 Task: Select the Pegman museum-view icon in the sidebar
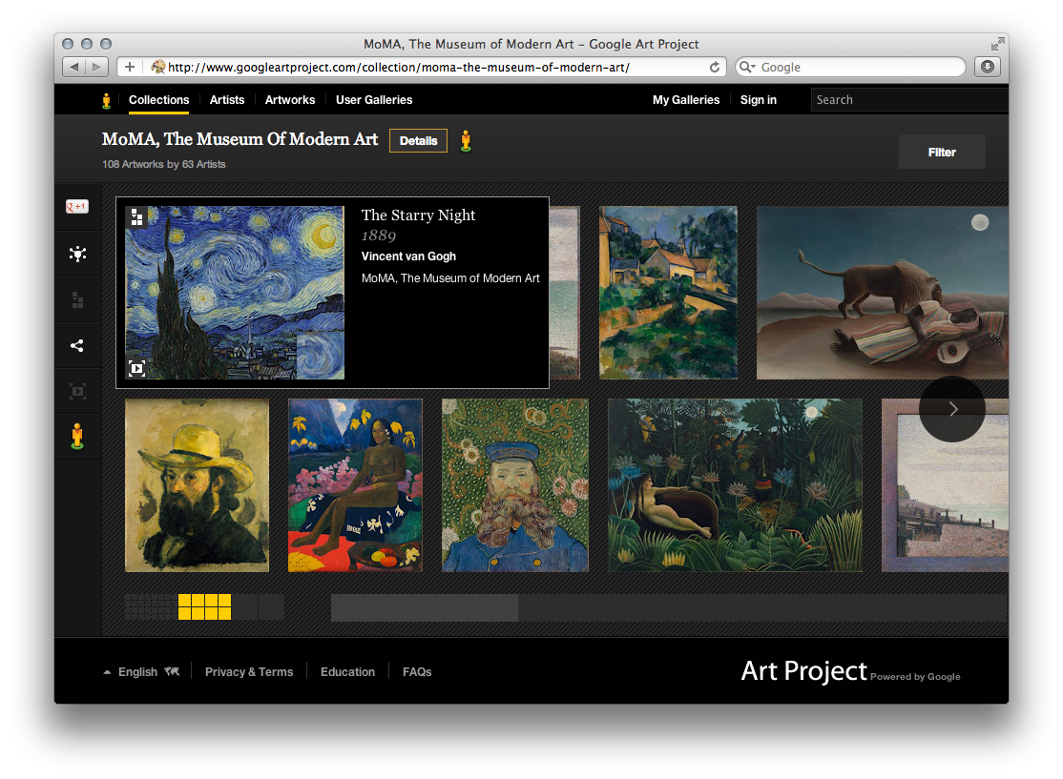coord(77,437)
